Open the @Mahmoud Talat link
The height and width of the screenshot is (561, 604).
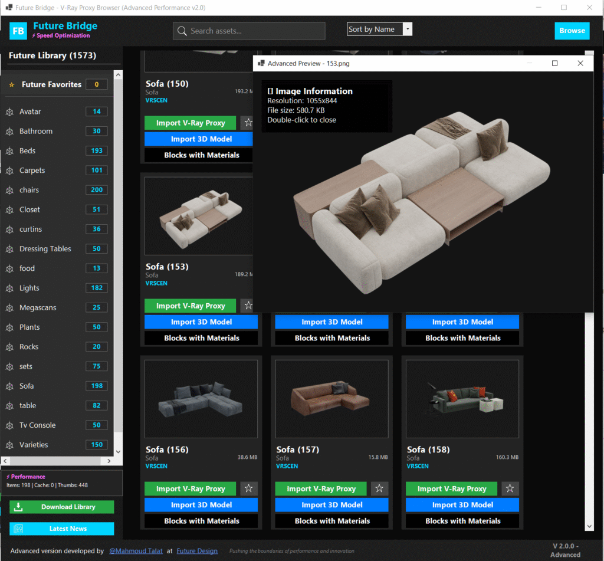(135, 551)
